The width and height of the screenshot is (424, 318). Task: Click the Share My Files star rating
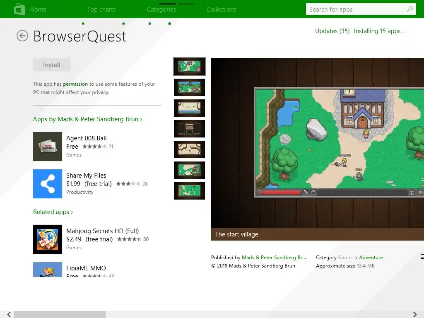click(128, 184)
